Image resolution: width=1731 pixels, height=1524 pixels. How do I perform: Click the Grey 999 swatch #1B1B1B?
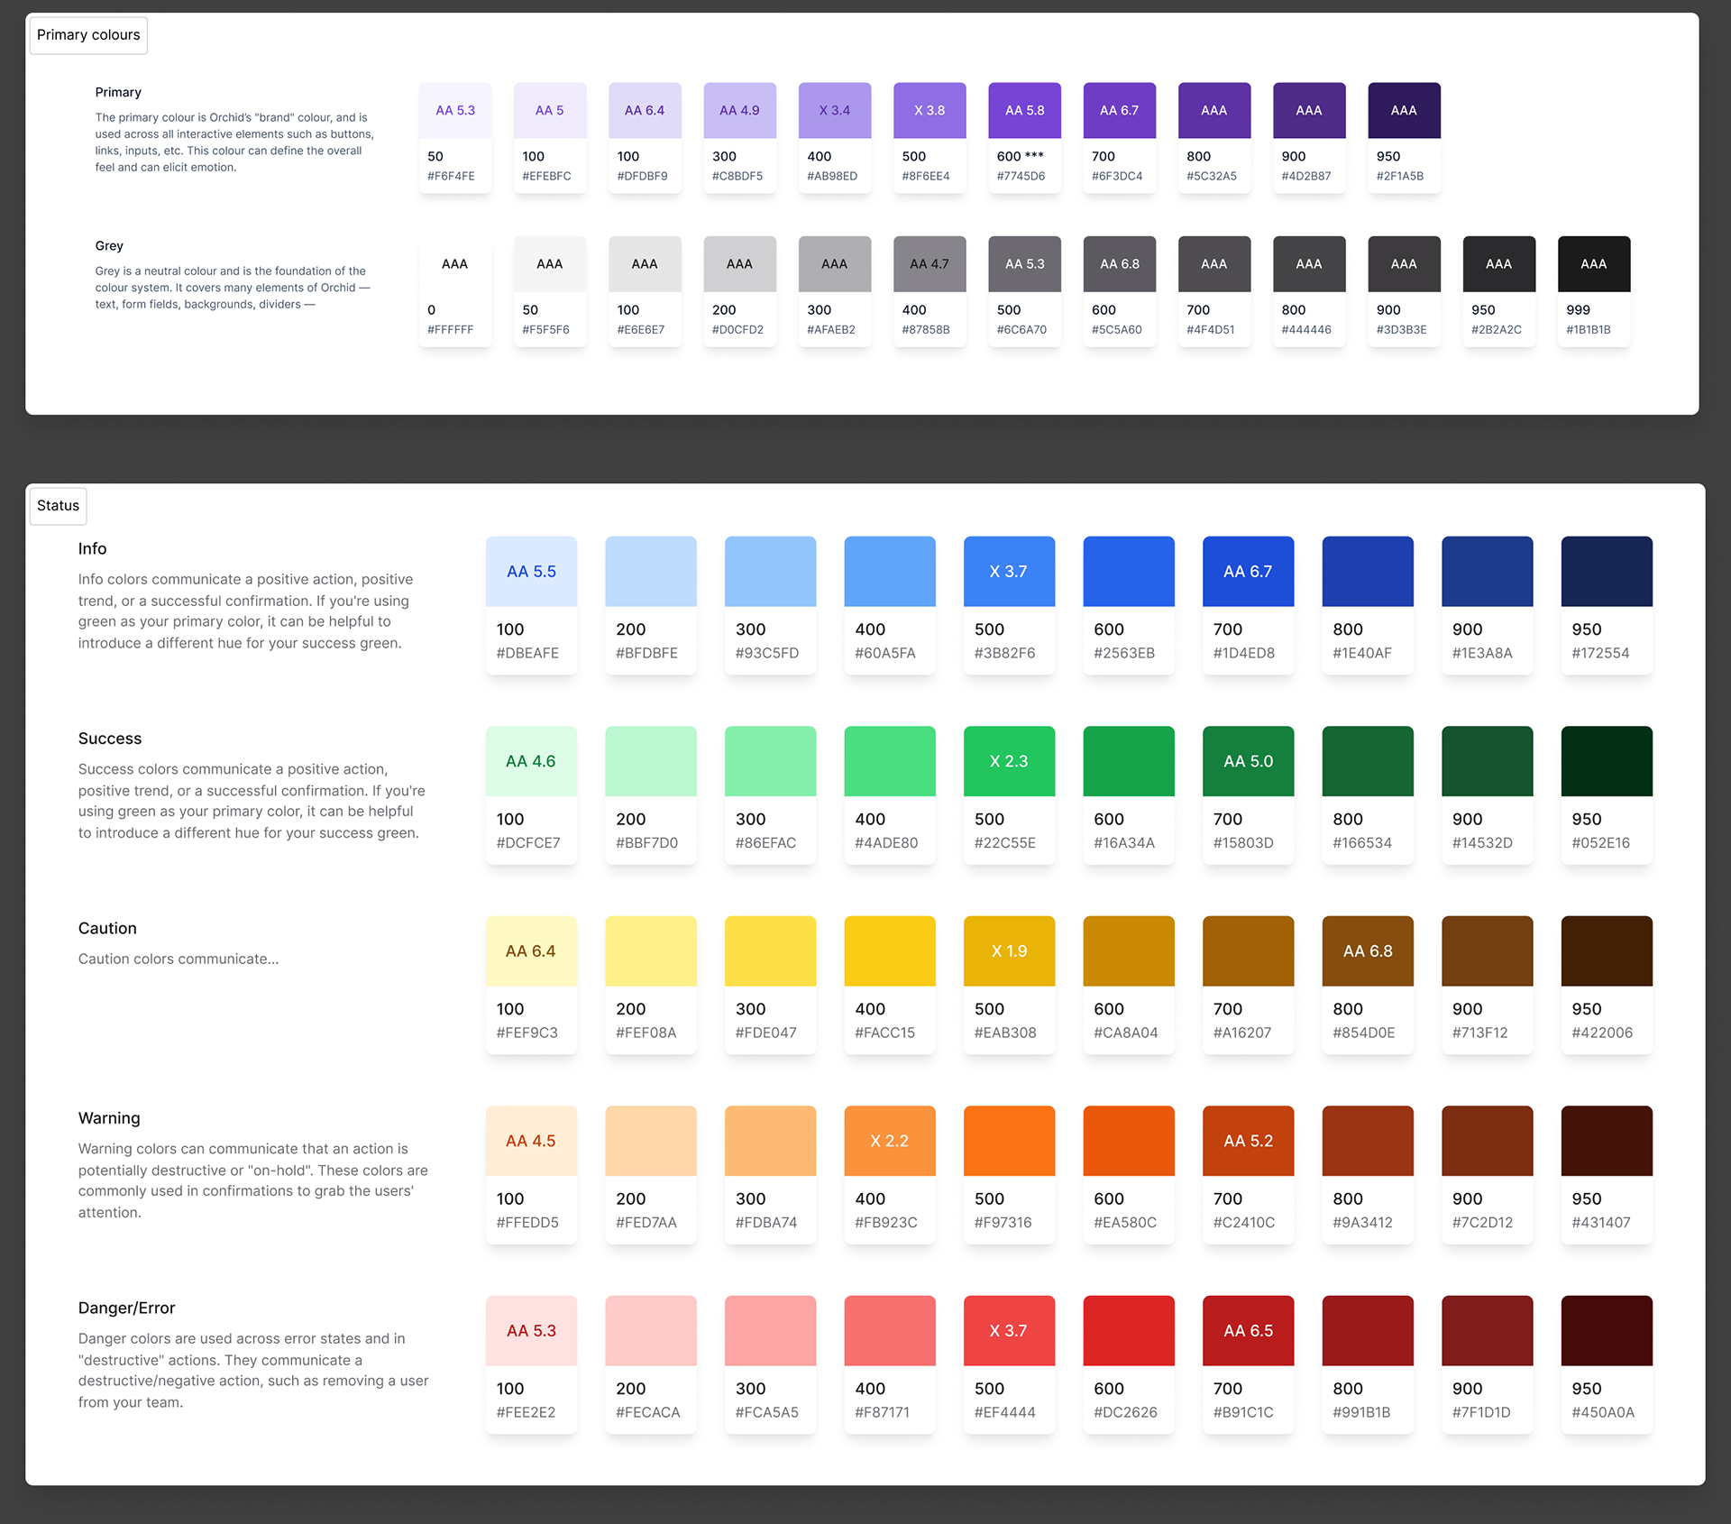[1593, 264]
